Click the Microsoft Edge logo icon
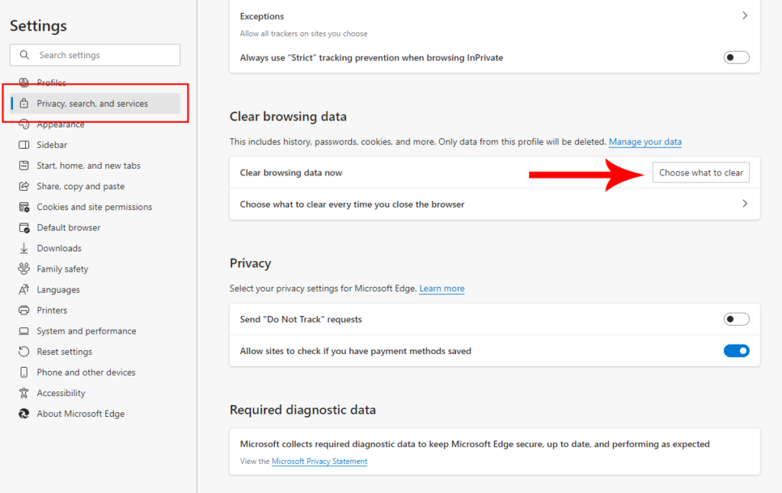The height and width of the screenshot is (493, 782). click(x=23, y=414)
